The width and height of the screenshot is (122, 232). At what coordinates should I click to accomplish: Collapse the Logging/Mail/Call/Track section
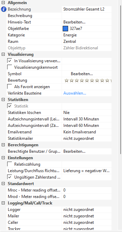3,203
